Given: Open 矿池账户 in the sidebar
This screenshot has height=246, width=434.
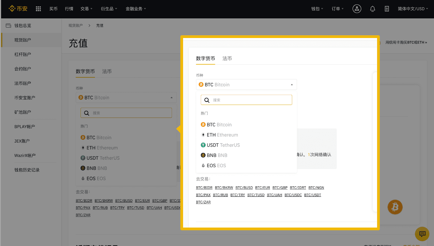Looking at the screenshot, I should point(23,112).
